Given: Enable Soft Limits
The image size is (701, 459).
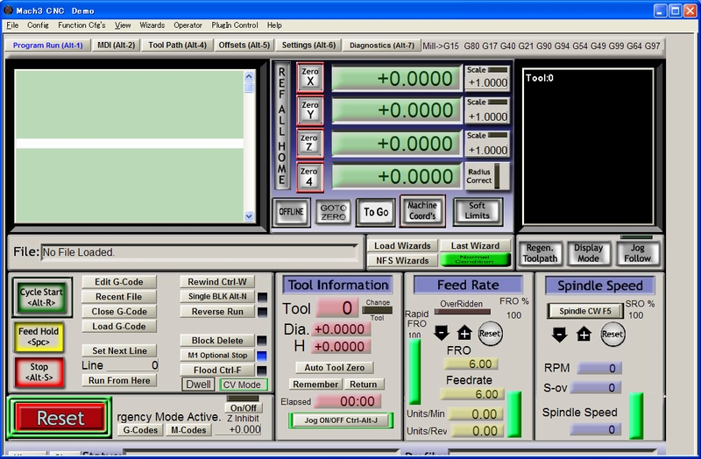Looking at the screenshot, I should [477, 210].
